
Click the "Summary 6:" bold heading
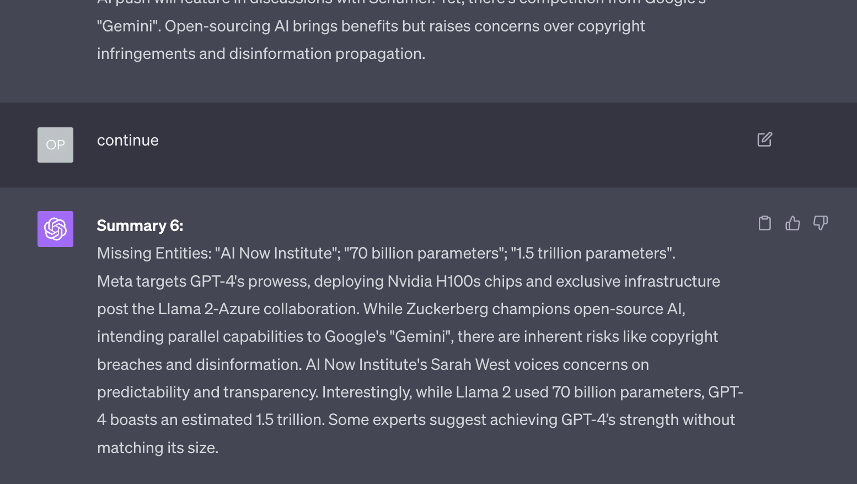(x=140, y=225)
